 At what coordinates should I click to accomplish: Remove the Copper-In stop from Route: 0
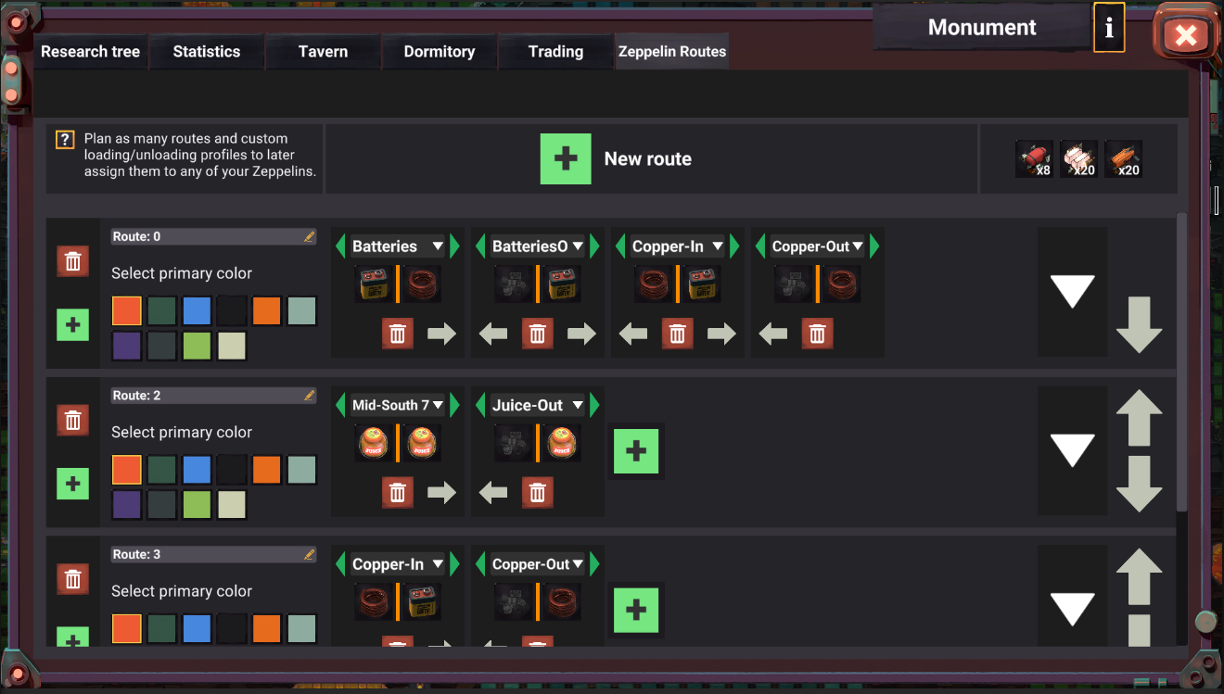point(678,334)
